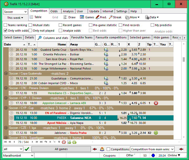Enable the Teams ranking checkbox
Viewport: 189px width, 160px height.
point(6,25)
